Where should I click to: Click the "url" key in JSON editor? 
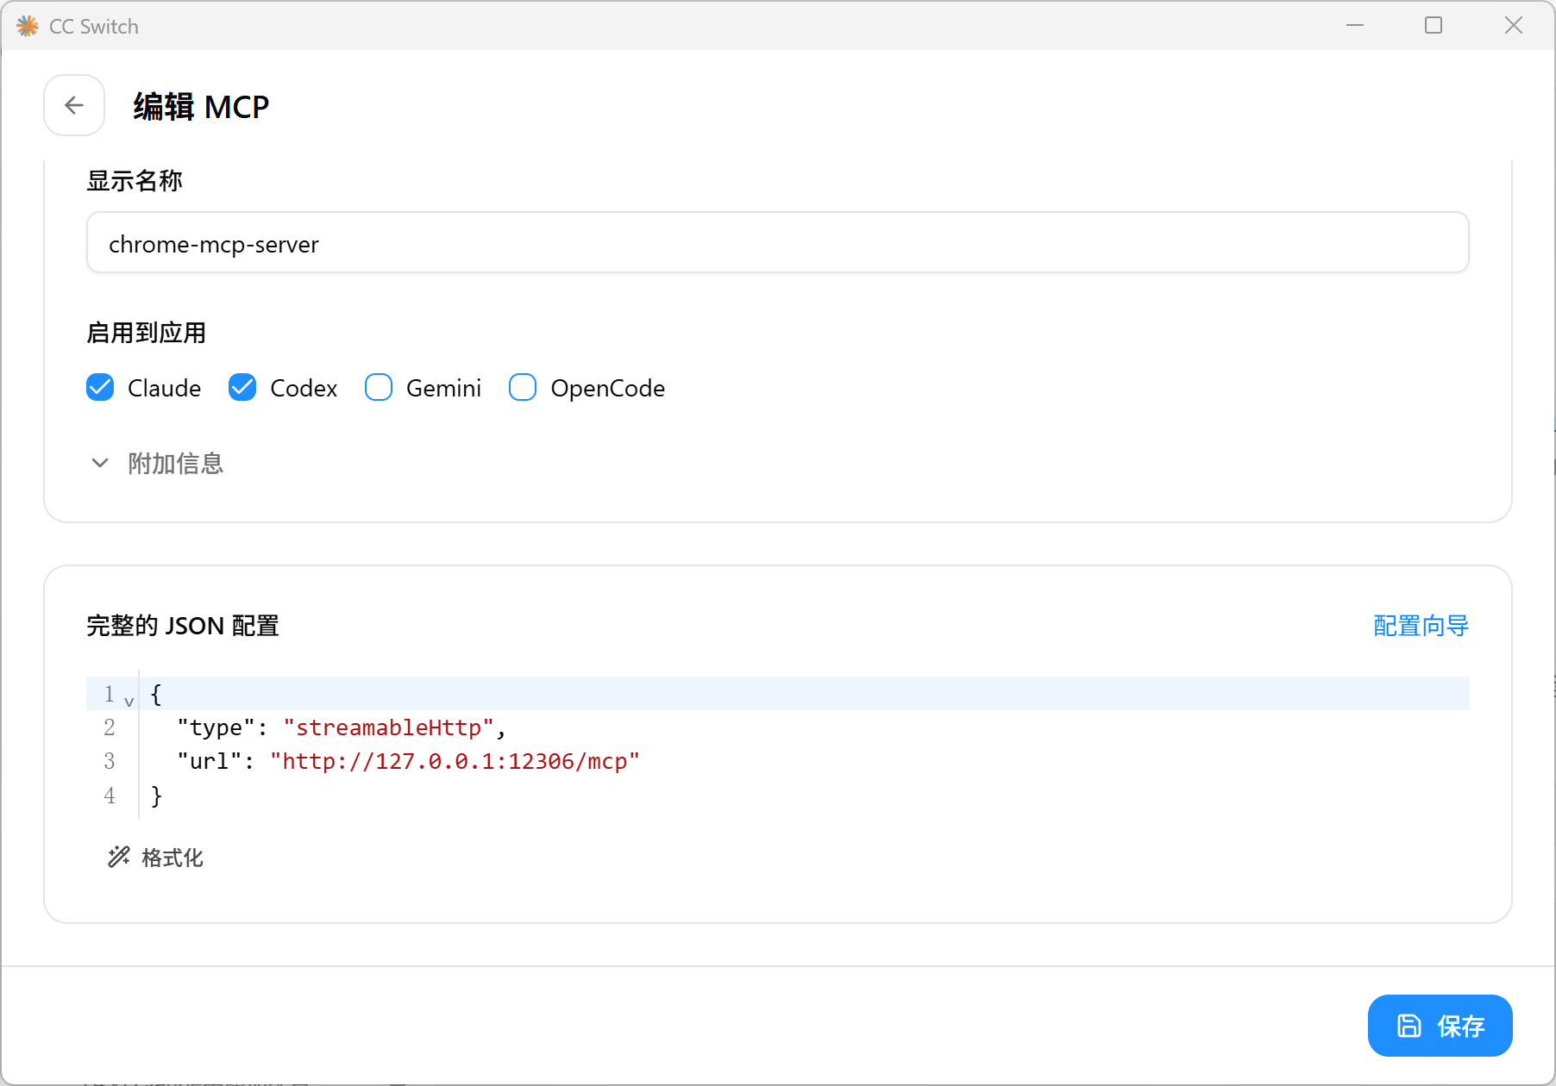pyautogui.click(x=209, y=762)
